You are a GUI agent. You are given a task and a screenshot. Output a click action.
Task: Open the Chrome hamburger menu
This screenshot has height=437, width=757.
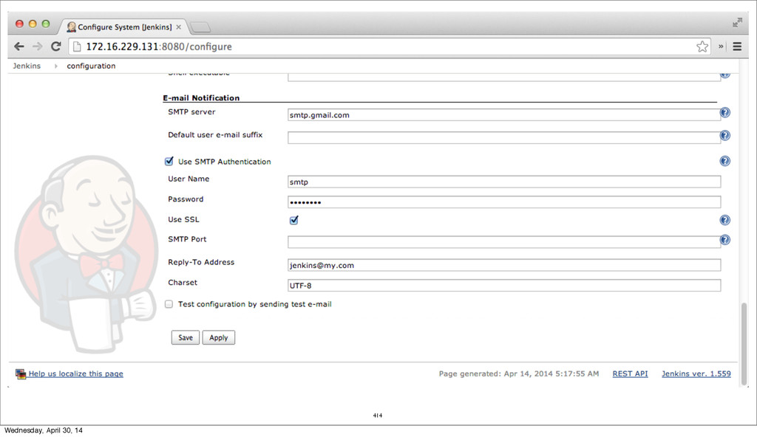click(737, 47)
